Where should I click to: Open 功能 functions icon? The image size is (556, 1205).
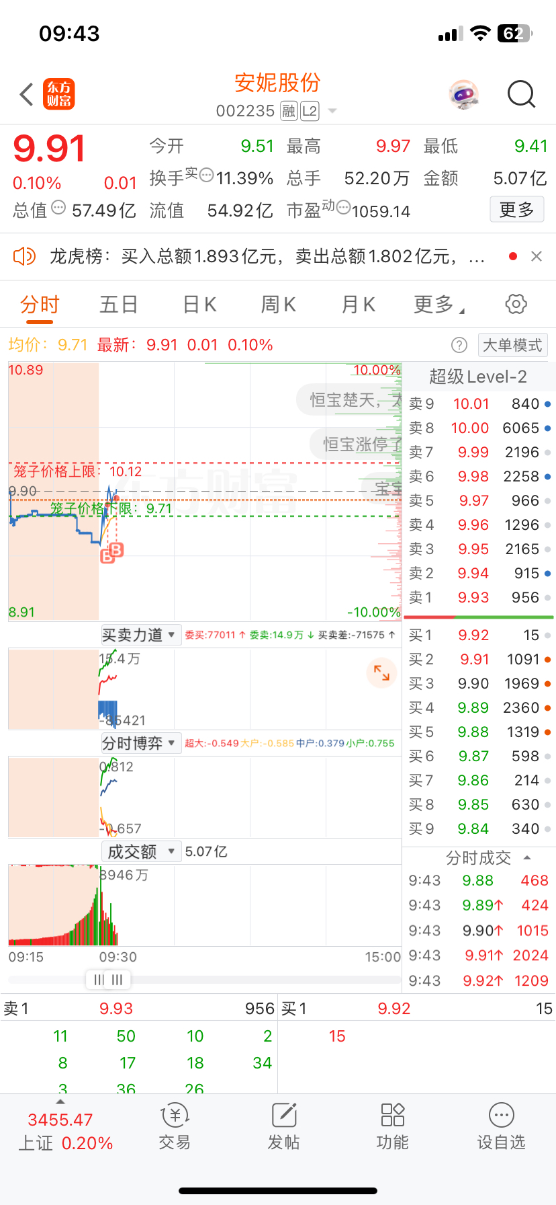pos(393,1126)
